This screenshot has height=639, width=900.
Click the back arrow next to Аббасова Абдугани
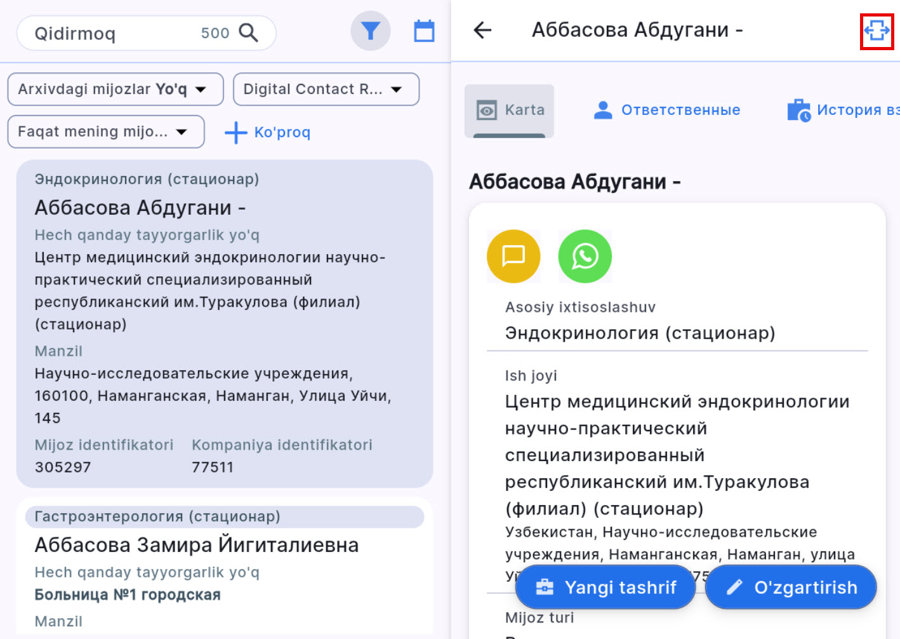pos(482,30)
